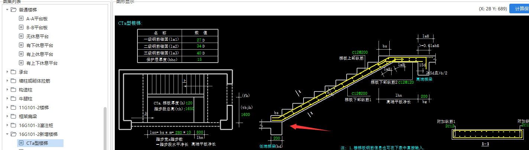Edit the 二级钢筋锚固 value 34
The image size is (529, 150).
click(x=199, y=46)
